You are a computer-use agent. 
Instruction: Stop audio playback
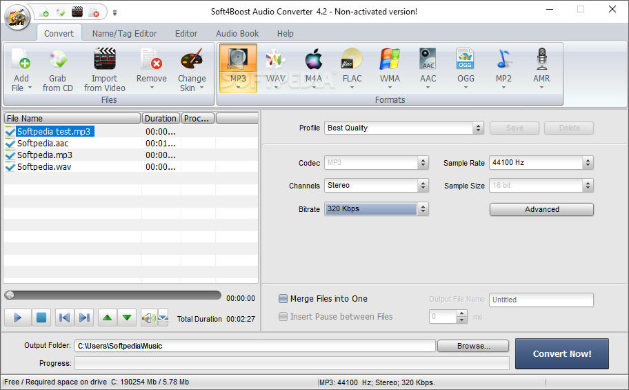[x=41, y=318]
